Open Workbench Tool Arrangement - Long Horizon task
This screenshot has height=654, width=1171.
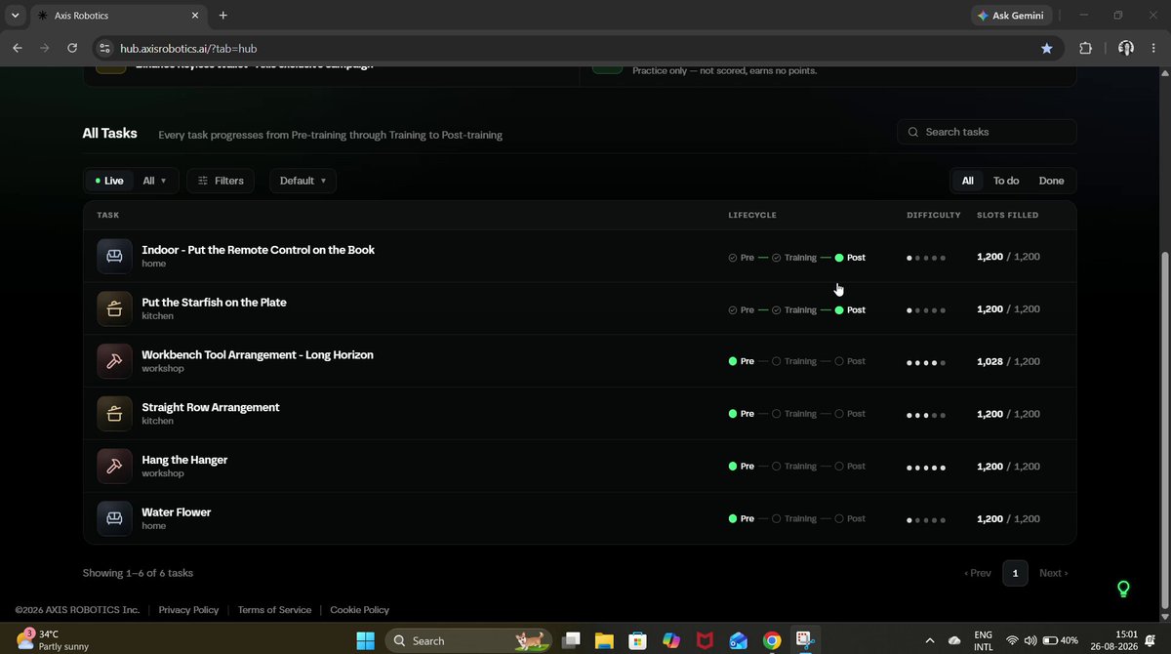pos(580,361)
